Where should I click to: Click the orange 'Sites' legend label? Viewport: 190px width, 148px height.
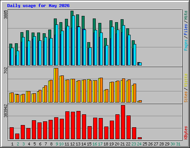point(186,97)
